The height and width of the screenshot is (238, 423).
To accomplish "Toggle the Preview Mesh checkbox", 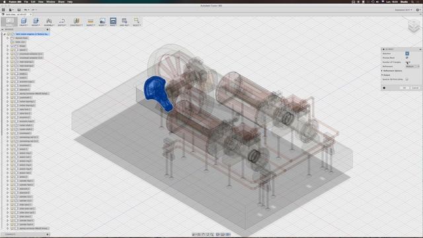I will click(407, 58).
